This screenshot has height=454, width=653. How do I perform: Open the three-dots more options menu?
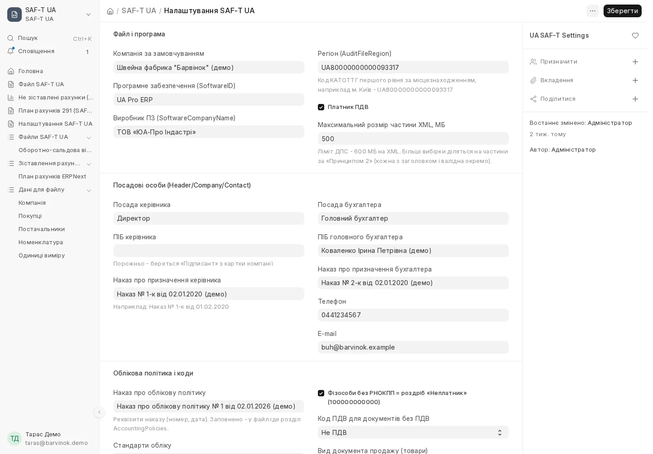pyautogui.click(x=593, y=11)
